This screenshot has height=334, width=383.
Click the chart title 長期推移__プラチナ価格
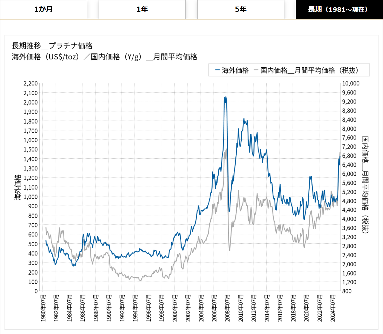52,45
